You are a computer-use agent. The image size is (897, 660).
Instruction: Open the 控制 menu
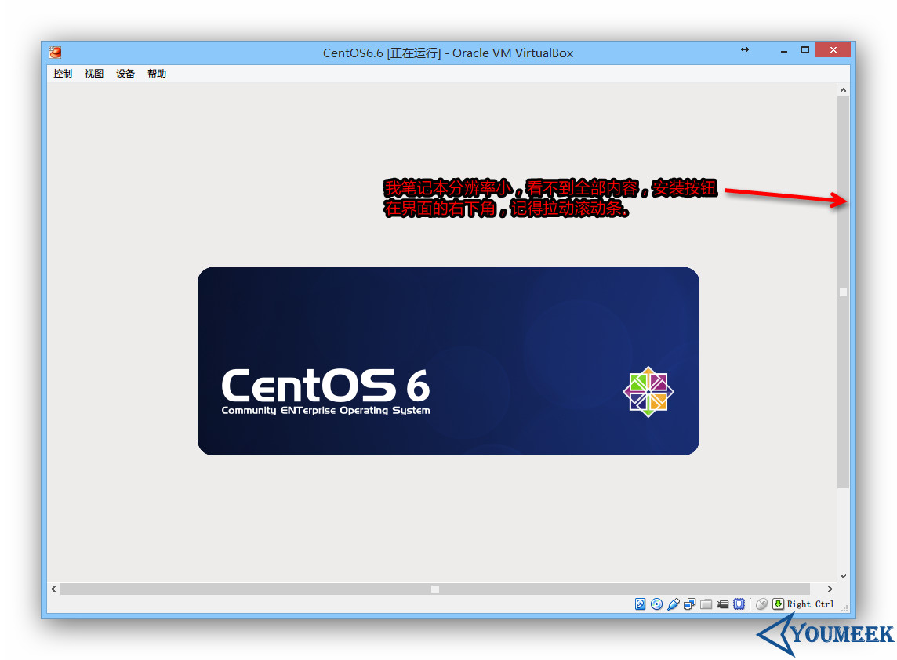coord(63,74)
